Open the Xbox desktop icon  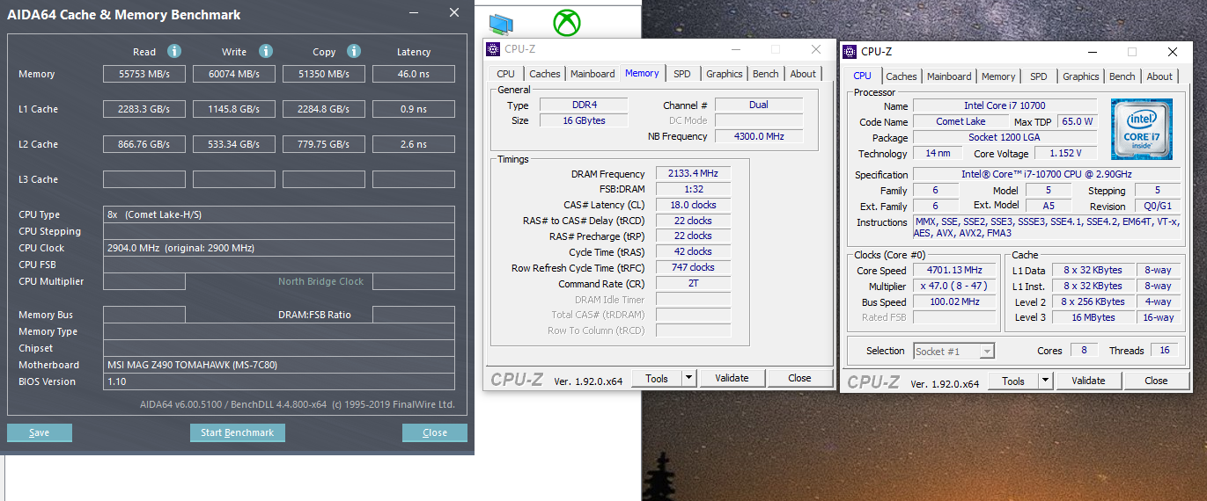[x=566, y=22]
